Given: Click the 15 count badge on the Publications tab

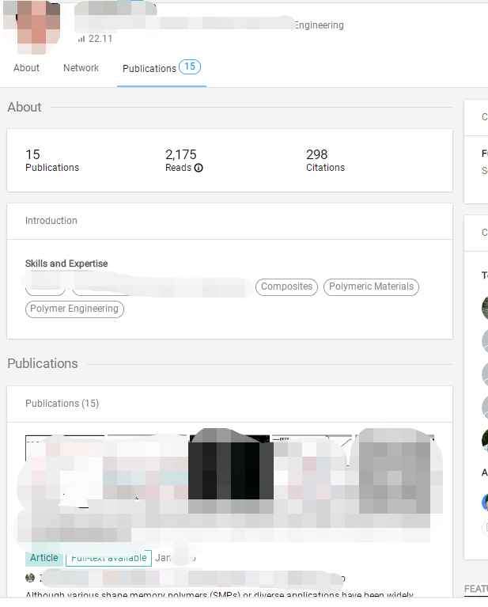Looking at the screenshot, I should click(x=190, y=66).
